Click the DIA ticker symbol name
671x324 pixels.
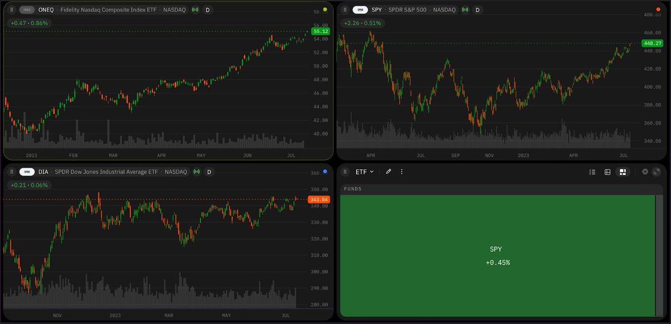(43, 172)
